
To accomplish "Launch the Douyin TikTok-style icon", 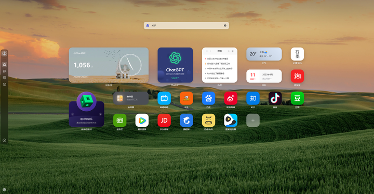I will (275, 98).
